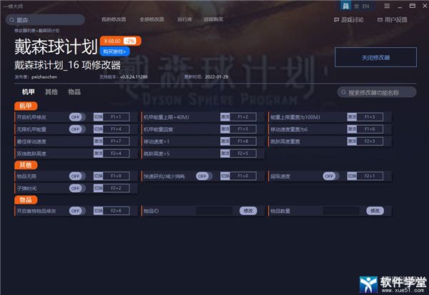Image resolution: width=429 pixels, height=295 pixels.
Task: Click the top-left game search field
Action: tap(45, 20)
